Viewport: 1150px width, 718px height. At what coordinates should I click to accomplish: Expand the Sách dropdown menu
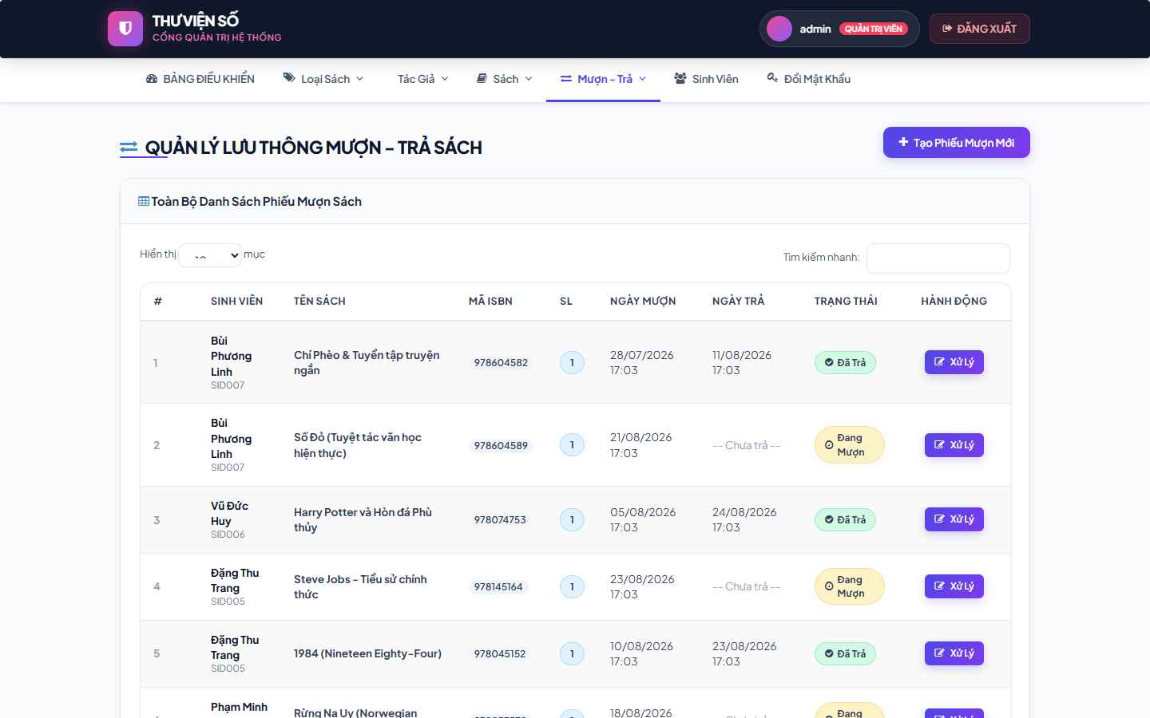tap(504, 79)
